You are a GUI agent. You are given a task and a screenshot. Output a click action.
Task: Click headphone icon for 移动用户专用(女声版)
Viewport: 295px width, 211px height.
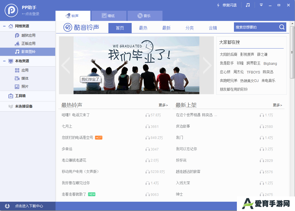pos(148,172)
